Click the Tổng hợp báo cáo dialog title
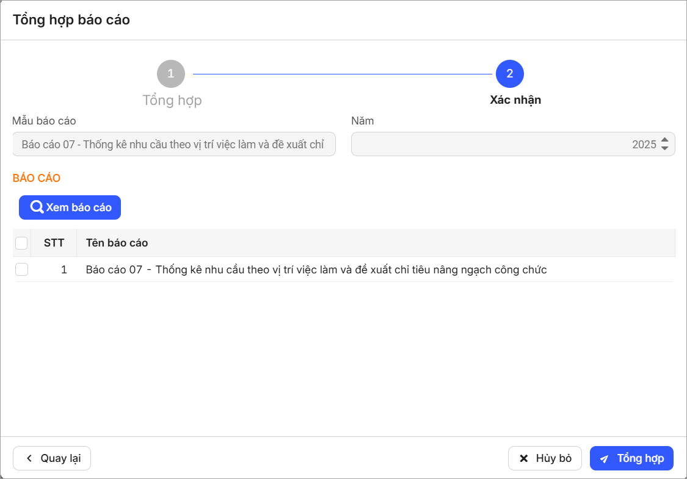687x479 pixels. [x=71, y=20]
